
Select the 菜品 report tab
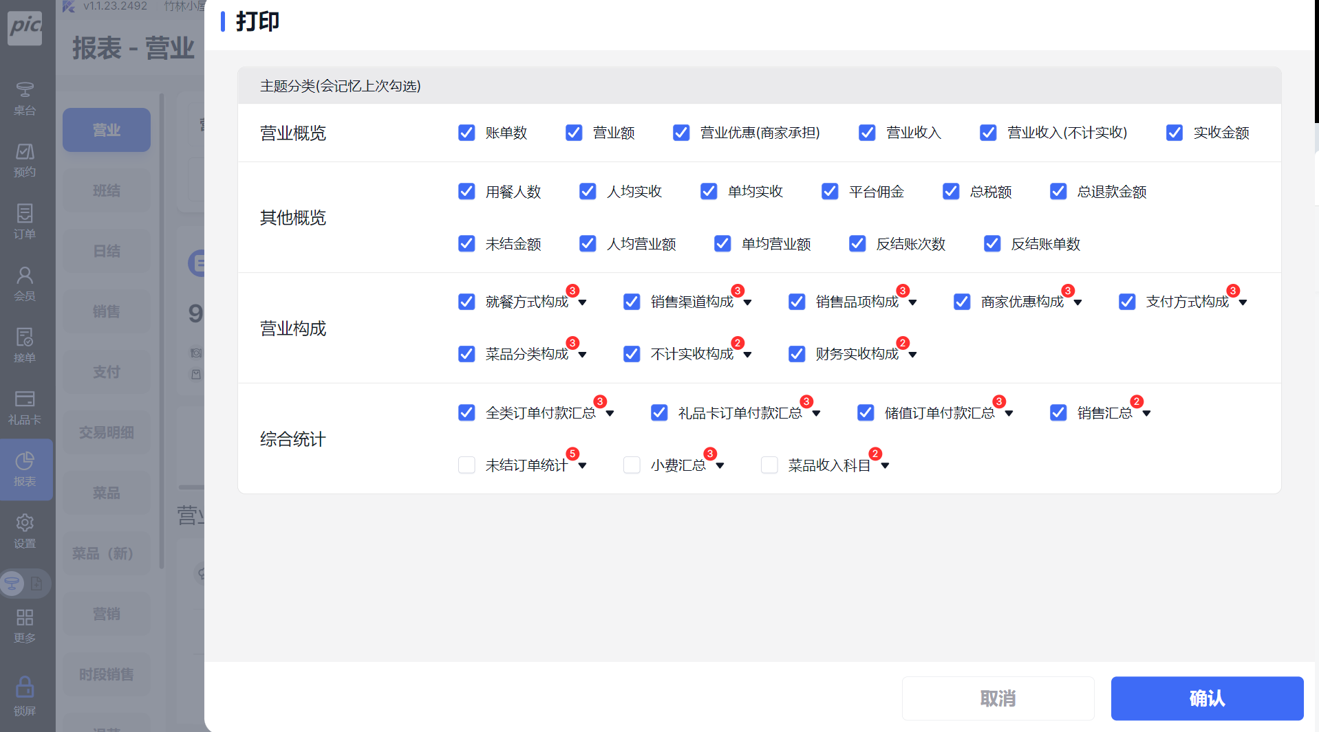coord(107,493)
